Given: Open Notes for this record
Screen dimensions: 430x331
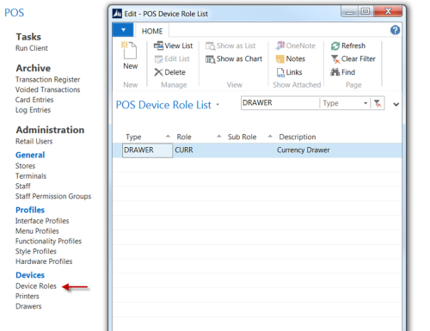Looking at the screenshot, I should click(x=291, y=59).
